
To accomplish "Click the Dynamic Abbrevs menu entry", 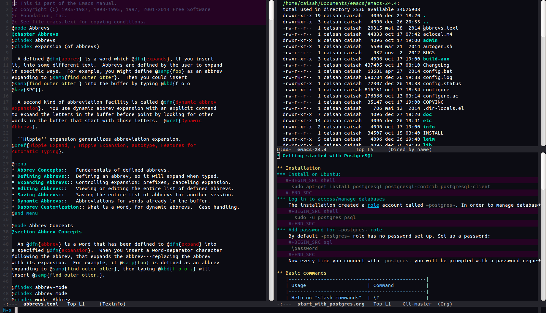I will (x=39, y=201).
